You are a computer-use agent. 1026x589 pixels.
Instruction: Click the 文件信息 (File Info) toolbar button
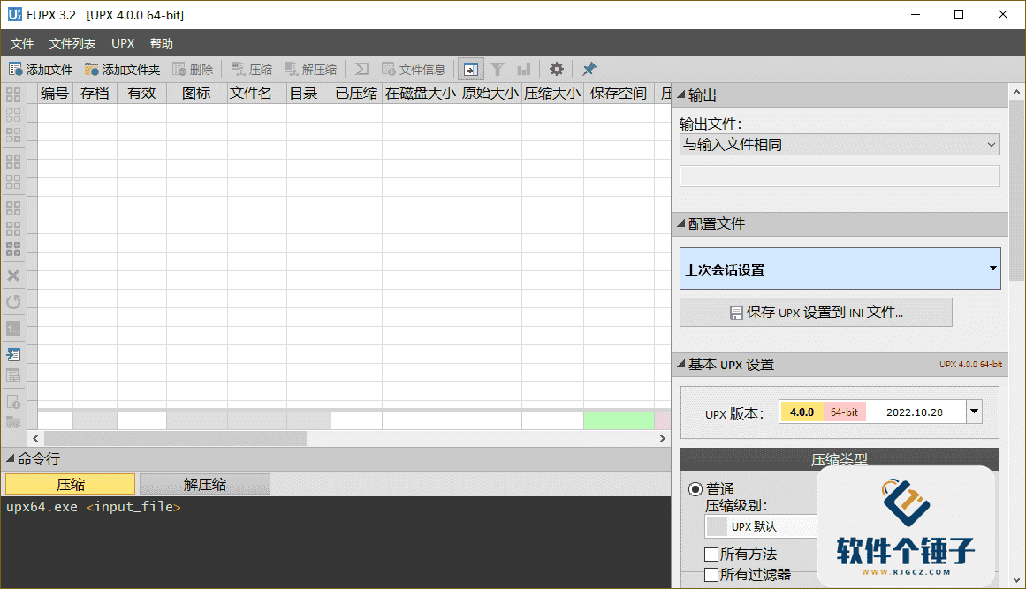pos(414,69)
